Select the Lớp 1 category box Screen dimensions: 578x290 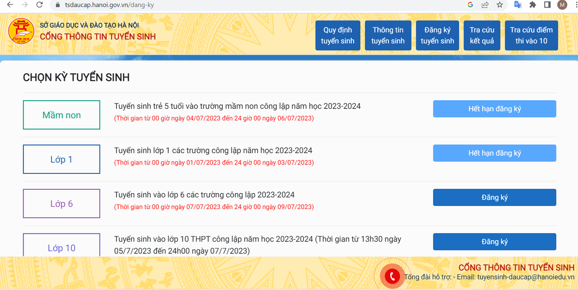[61, 159]
